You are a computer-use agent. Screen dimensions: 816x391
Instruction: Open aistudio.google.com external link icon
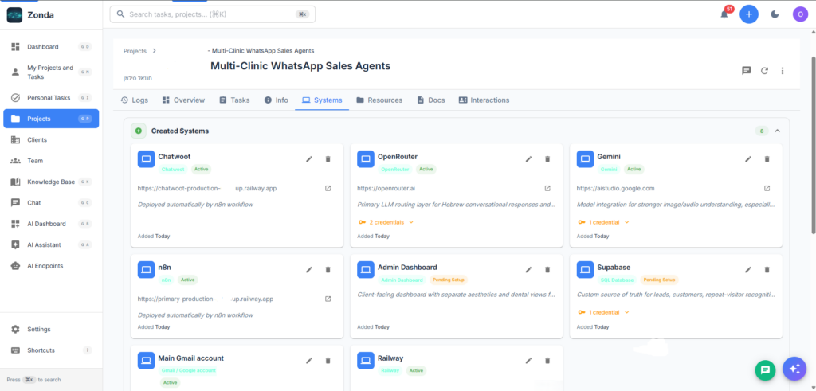pos(767,188)
